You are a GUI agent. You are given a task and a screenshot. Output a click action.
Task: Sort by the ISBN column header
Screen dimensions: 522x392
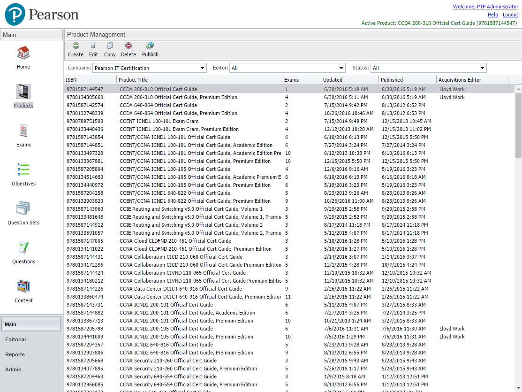click(x=90, y=80)
